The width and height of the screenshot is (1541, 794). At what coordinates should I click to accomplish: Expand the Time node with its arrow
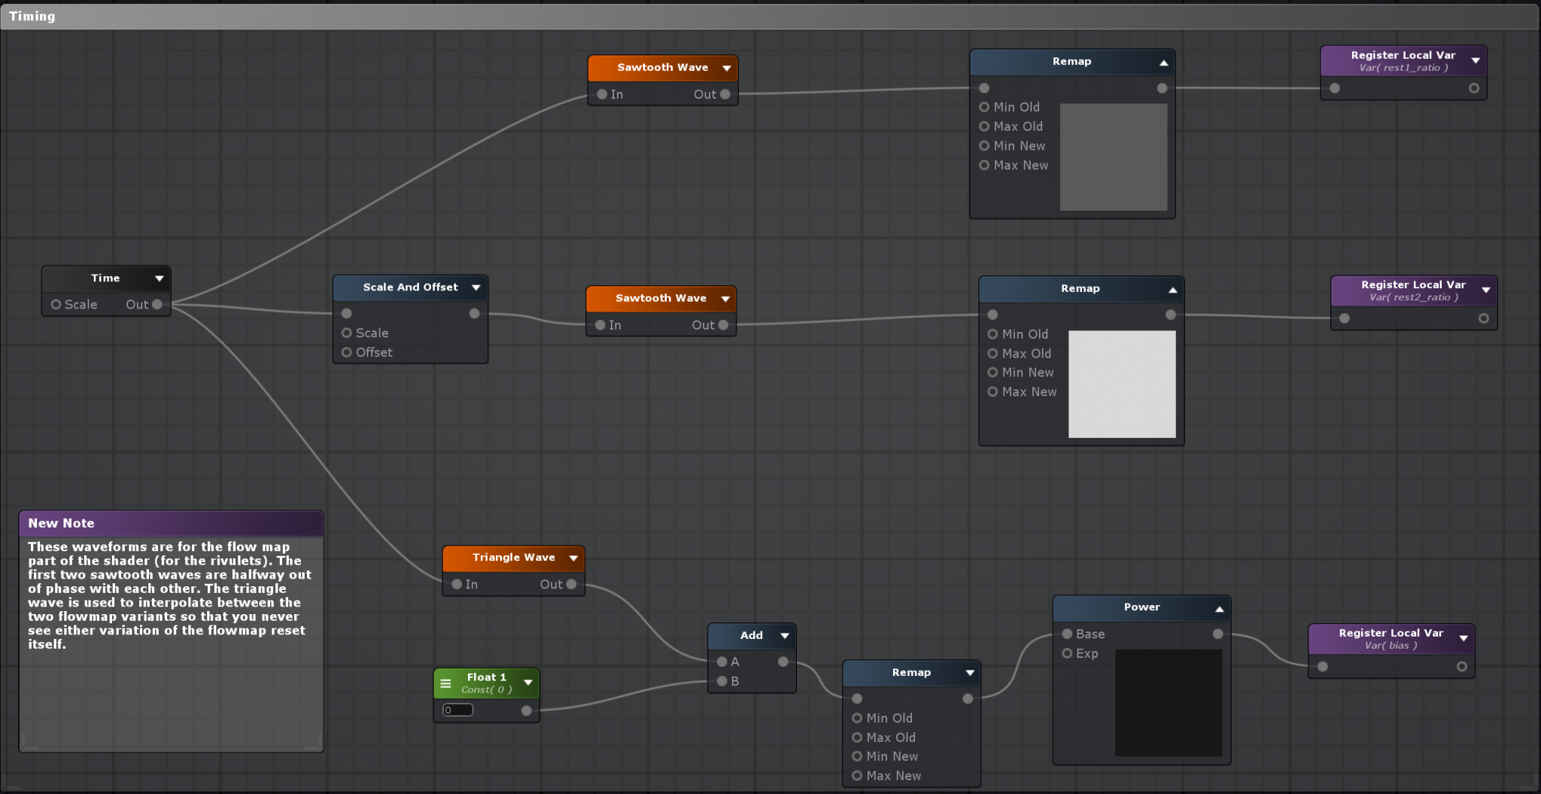(x=160, y=278)
